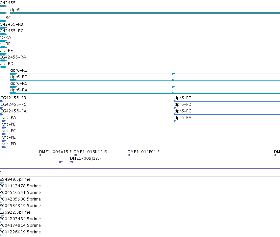
Task: Click the dpr6-RE first exon block
Action: (x=13, y=74)
